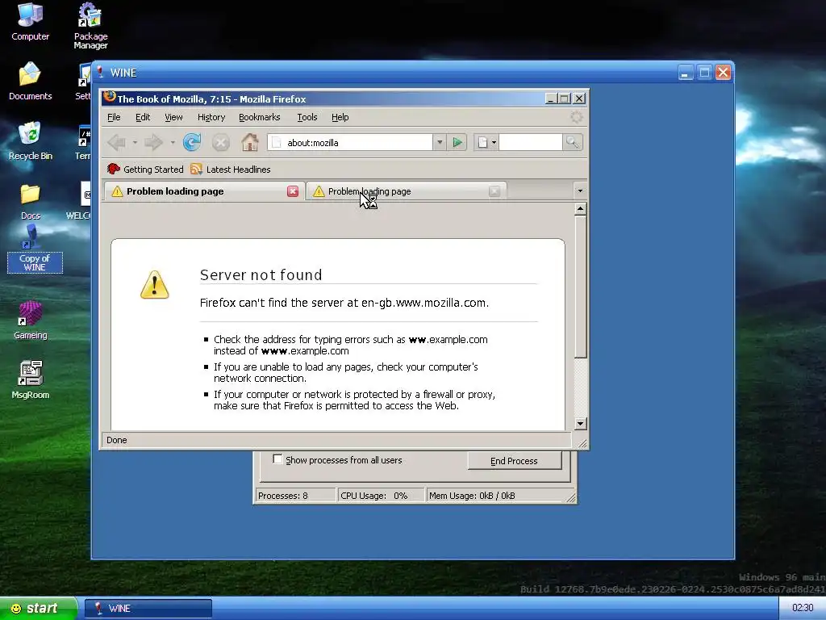The width and height of the screenshot is (826, 620).
Task: Click the End Process button
Action: (514, 461)
